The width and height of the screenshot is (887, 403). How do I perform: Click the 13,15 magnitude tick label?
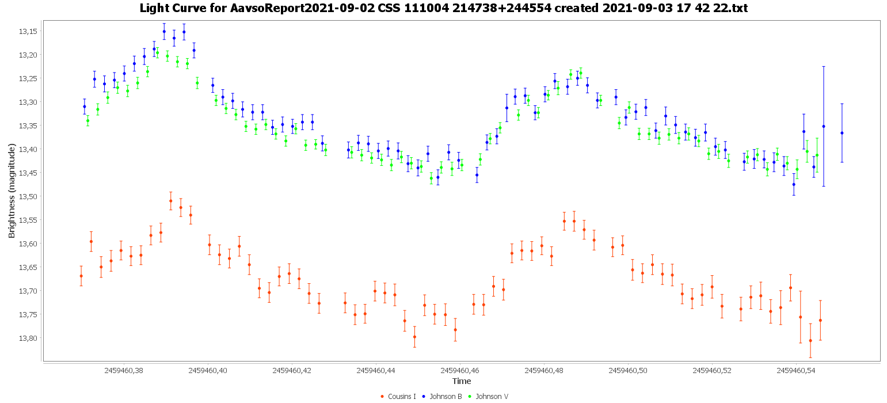tap(29, 31)
